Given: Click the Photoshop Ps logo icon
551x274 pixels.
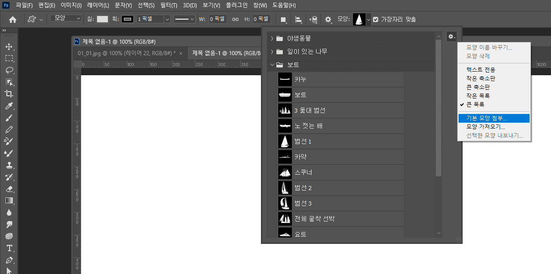Looking at the screenshot, I should 6,5.
